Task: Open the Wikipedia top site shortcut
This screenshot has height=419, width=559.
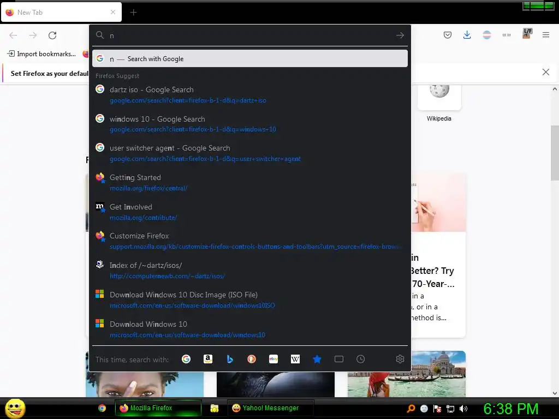Action: coord(439,103)
